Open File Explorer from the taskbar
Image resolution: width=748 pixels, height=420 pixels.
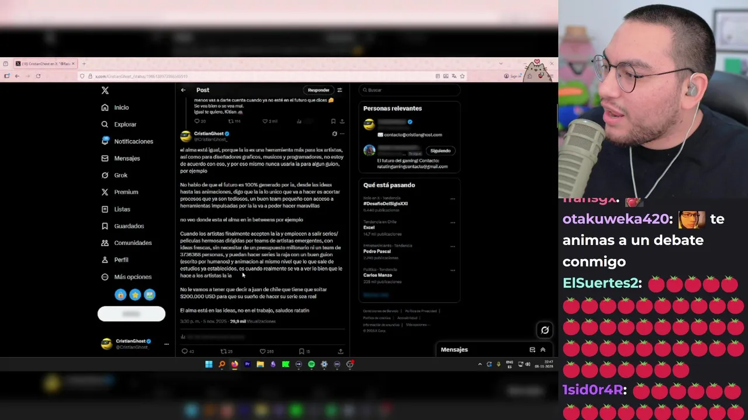pos(260,364)
